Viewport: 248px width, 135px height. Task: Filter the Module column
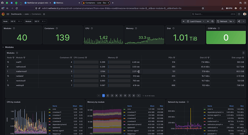pyautogui.click(x=24, y=58)
